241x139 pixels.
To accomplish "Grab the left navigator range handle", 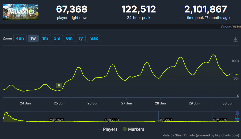I will 236,117.
